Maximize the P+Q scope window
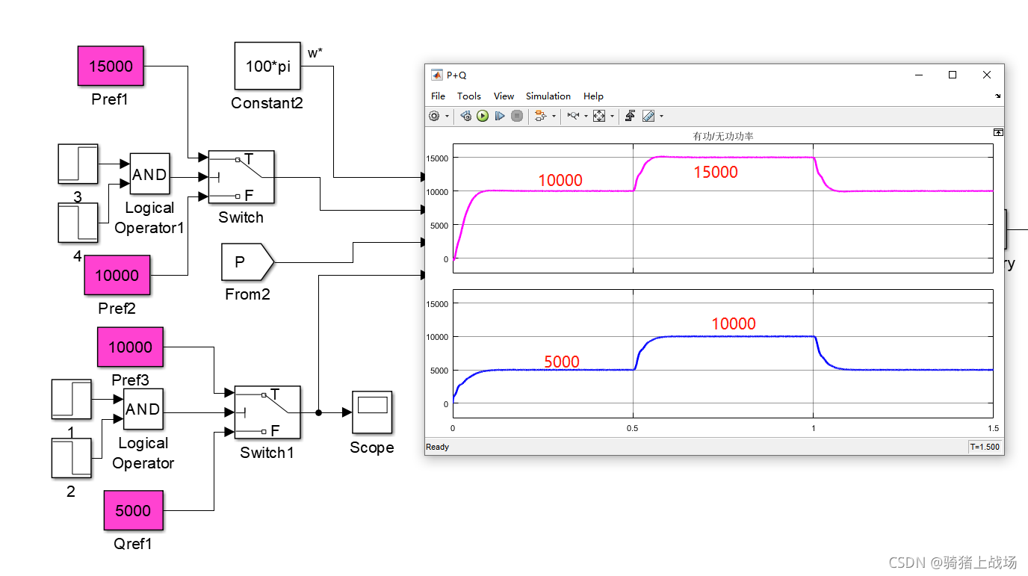The height and width of the screenshot is (576, 1028). click(x=953, y=75)
